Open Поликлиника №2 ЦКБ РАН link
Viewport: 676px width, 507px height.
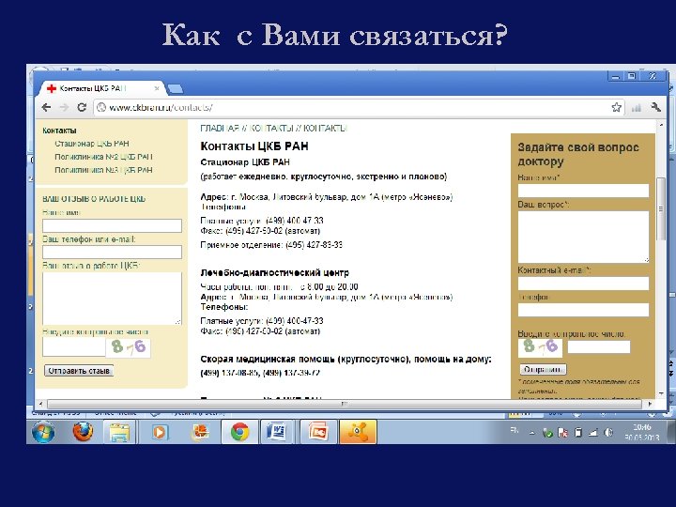tap(103, 157)
